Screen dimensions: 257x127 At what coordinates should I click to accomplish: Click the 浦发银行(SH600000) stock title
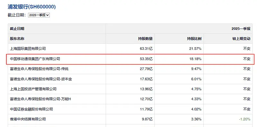point(31,7)
